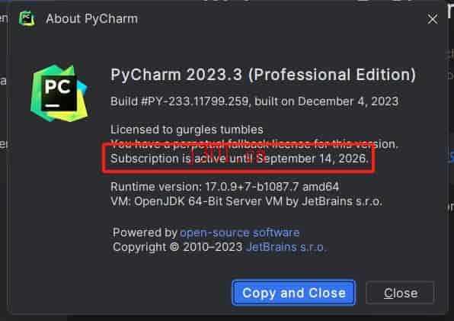454x321 pixels.
Task: Open the JetBrains s.r.o. copyright link
Action: click(x=286, y=247)
